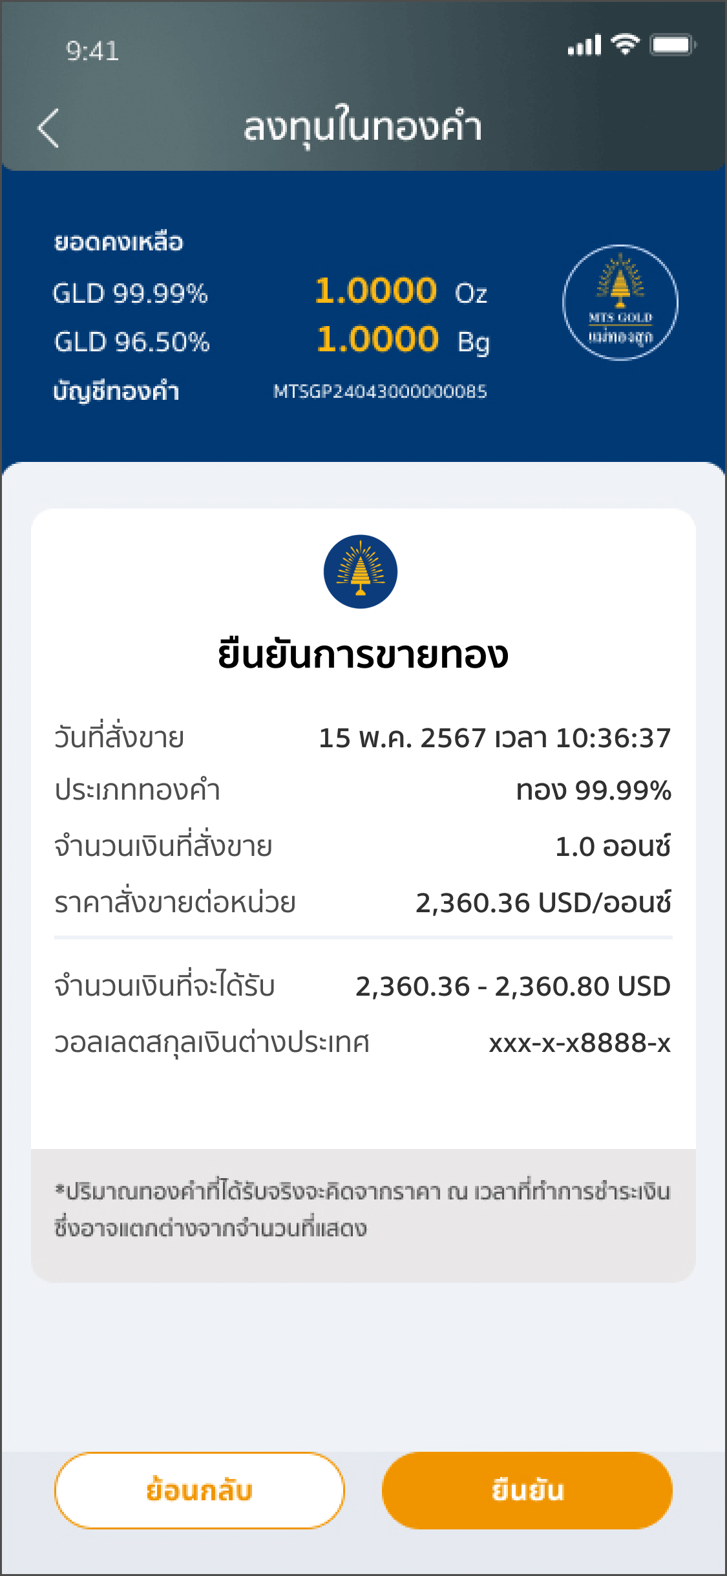
Task: Tap the ลงทุนในทองคำ page title
Action: pos(363,126)
